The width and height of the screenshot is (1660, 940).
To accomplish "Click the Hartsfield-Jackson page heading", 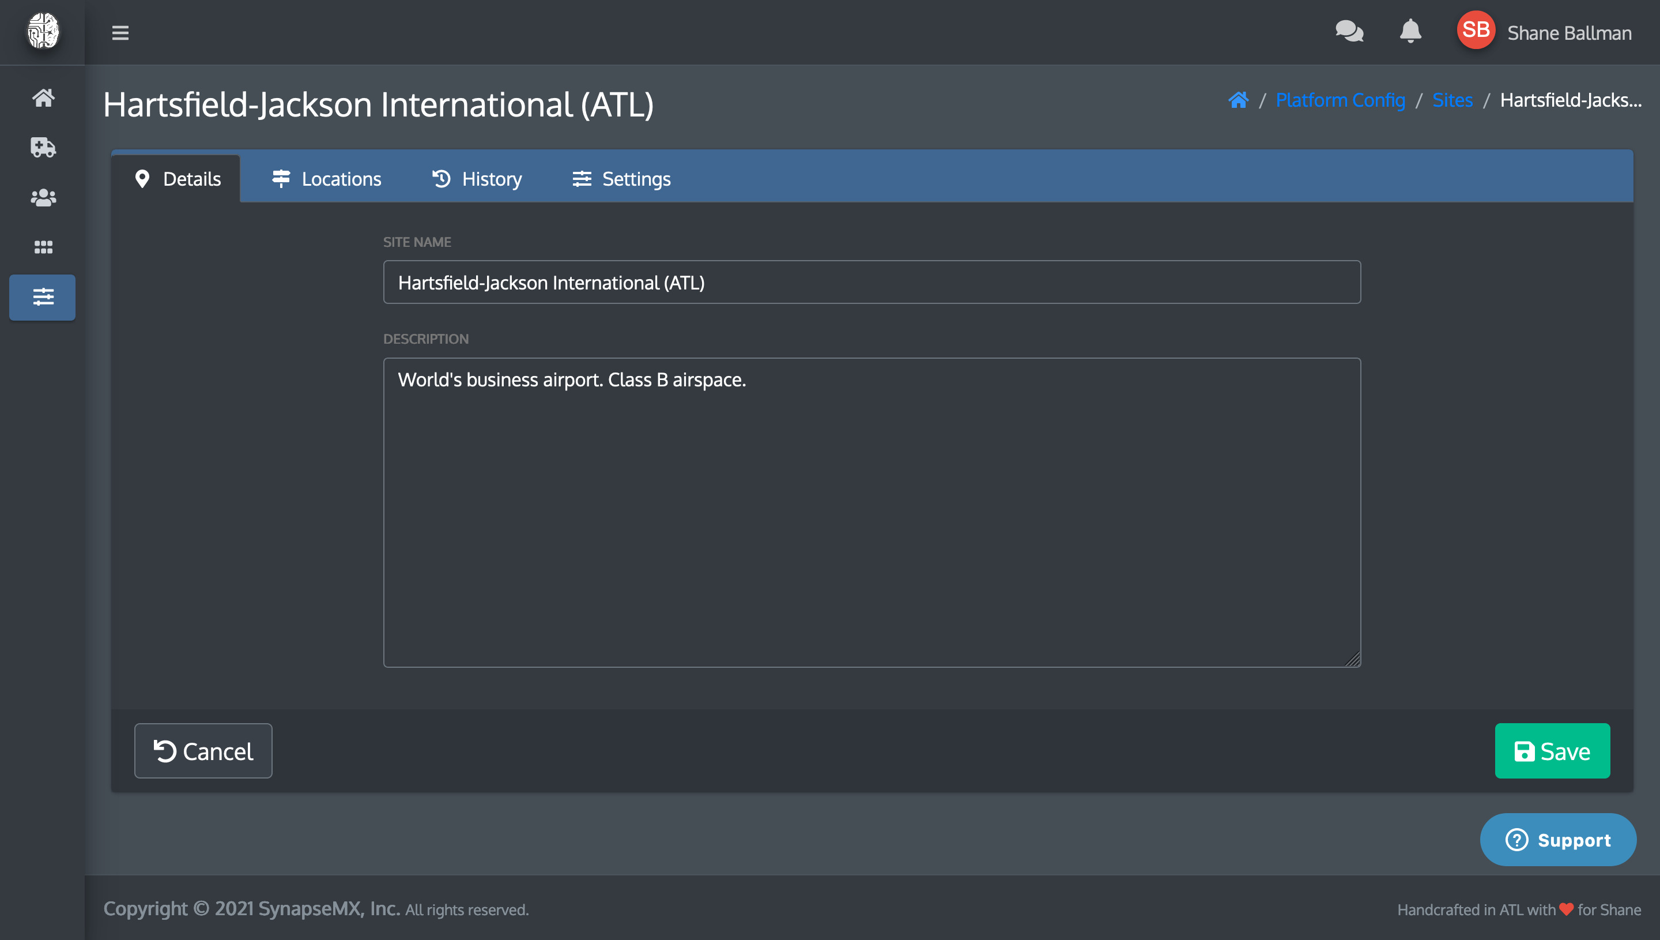I will point(379,104).
